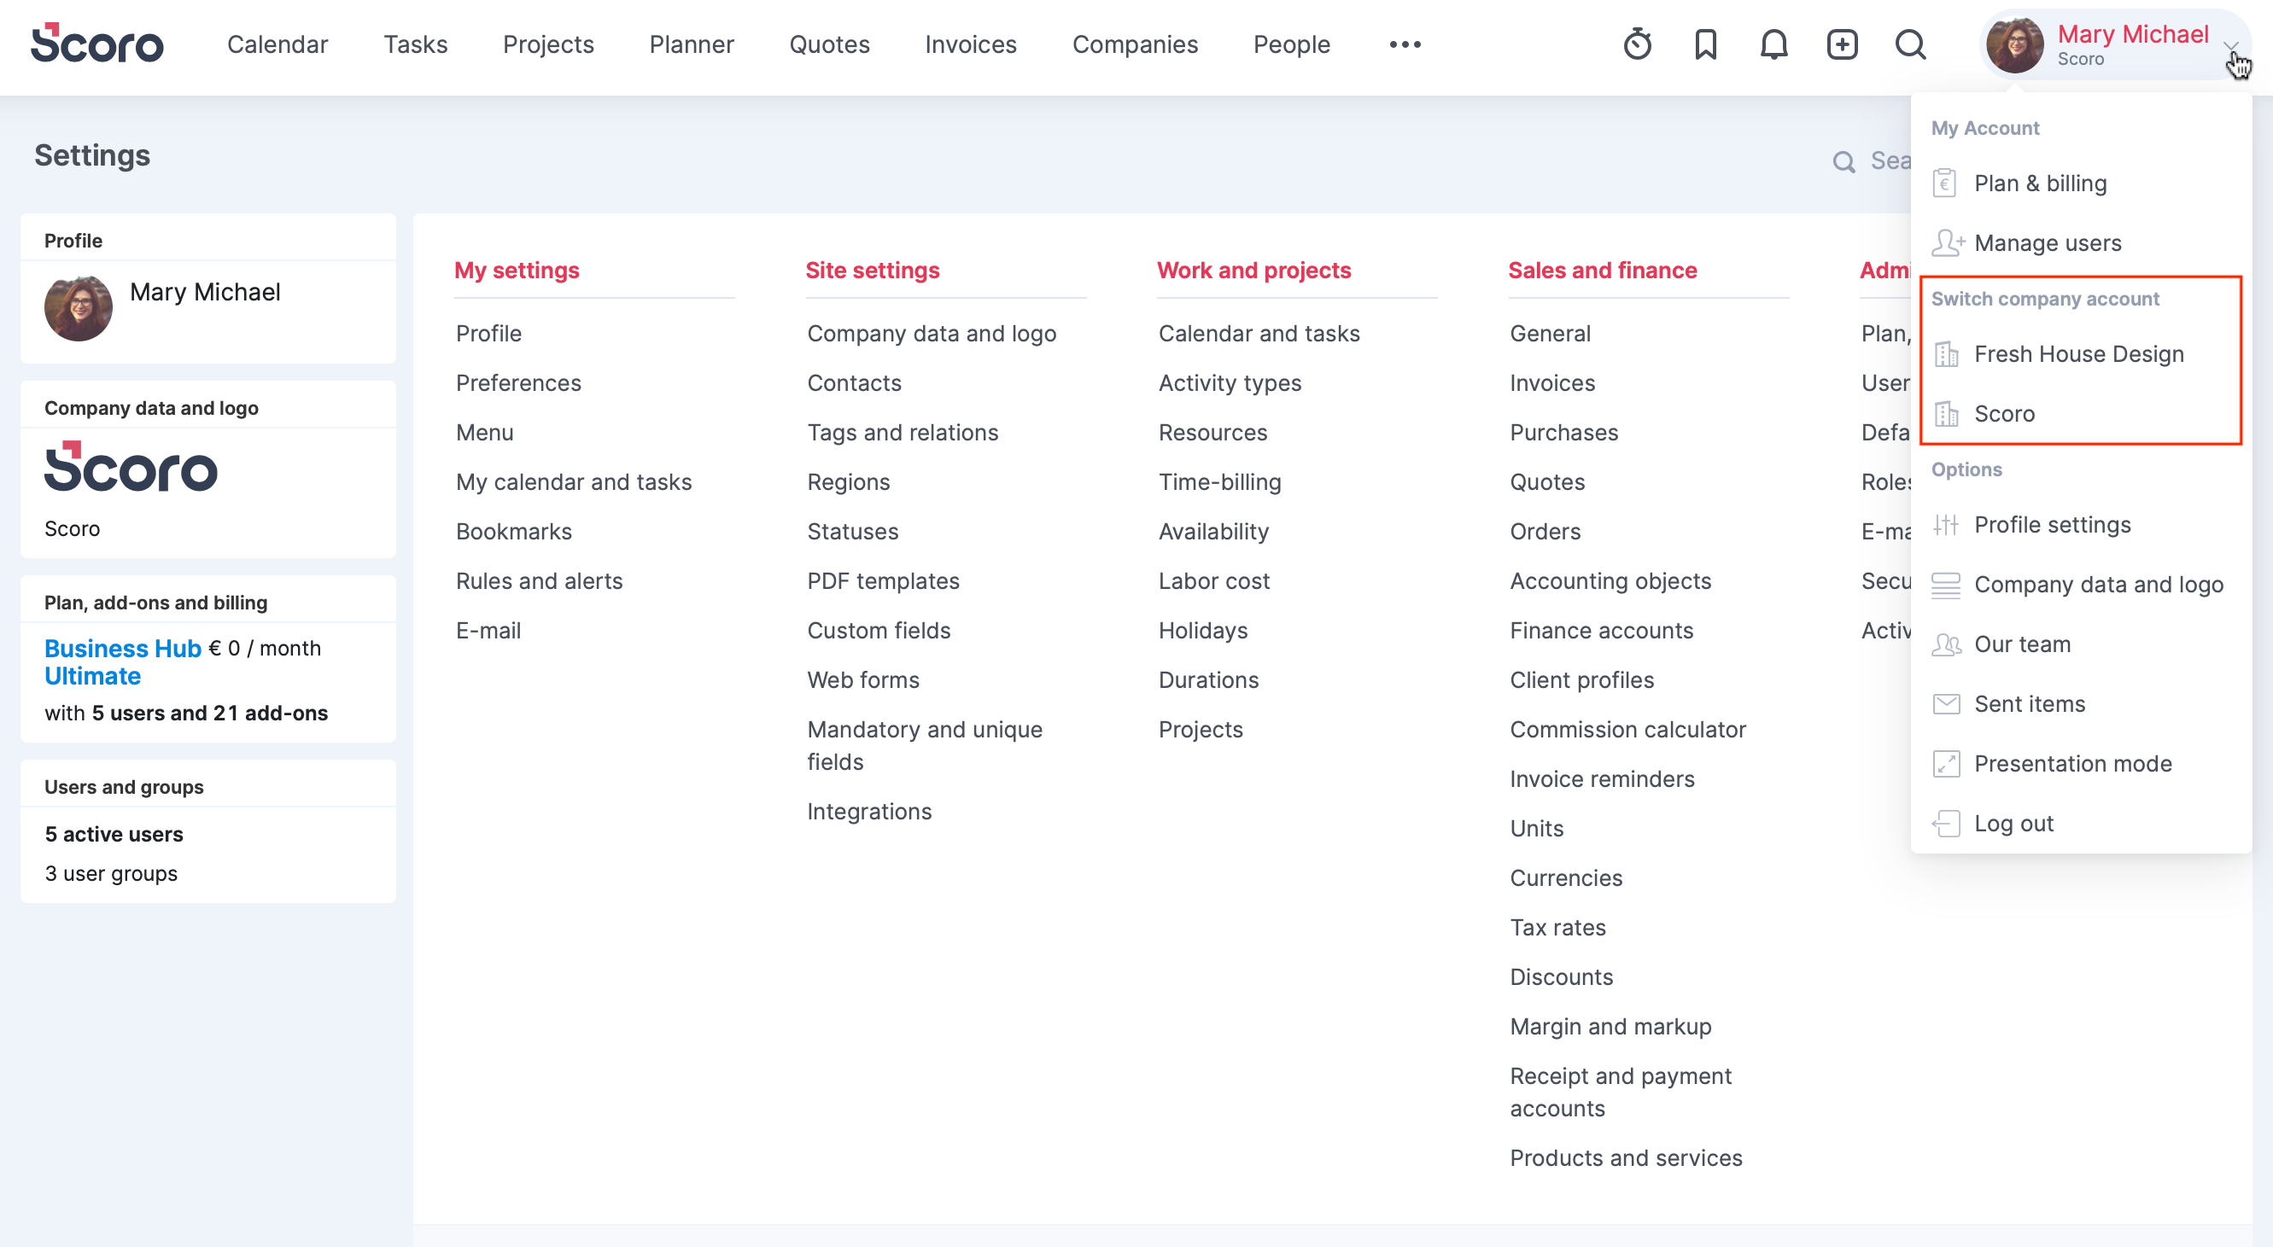This screenshot has width=2273, height=1247.
Task: Click the Scoro logo home icon
Action: coord(97,44)
